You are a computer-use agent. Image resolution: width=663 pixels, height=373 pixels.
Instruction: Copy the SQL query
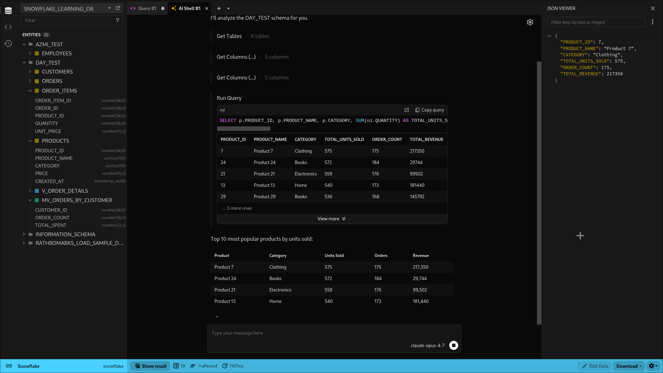[430, 110]
